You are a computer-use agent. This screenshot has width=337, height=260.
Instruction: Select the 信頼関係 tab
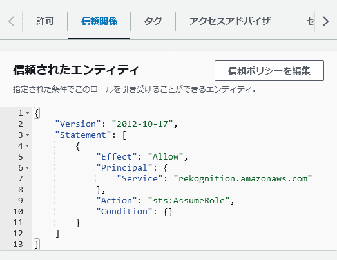[x=99, y=21]
